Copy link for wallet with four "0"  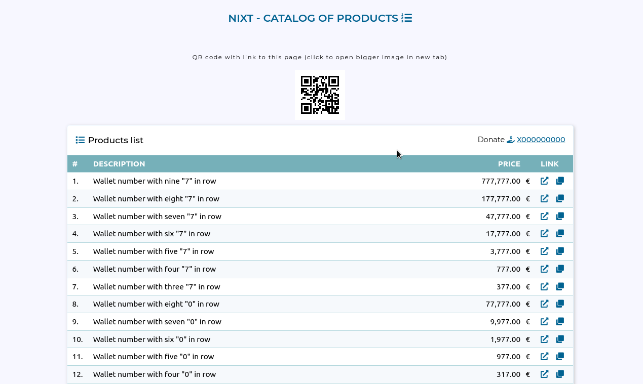(x=560, y=374)
